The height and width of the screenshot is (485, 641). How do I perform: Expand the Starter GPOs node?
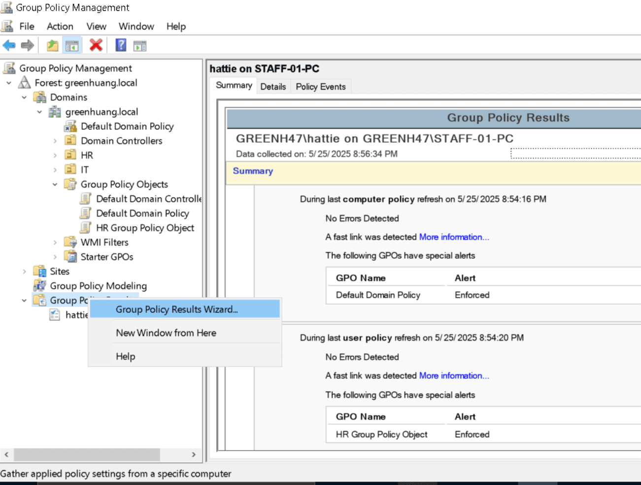[x=55, y=257]
